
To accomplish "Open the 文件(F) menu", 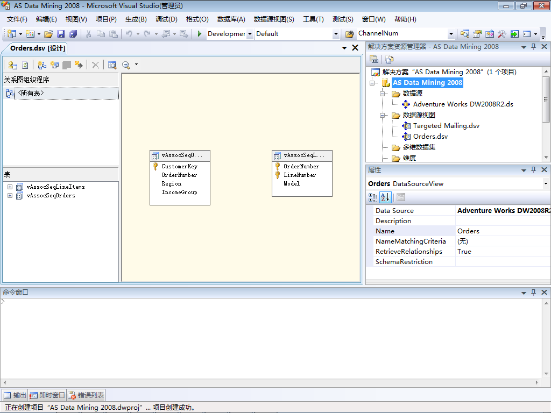I will click(17, 19).
